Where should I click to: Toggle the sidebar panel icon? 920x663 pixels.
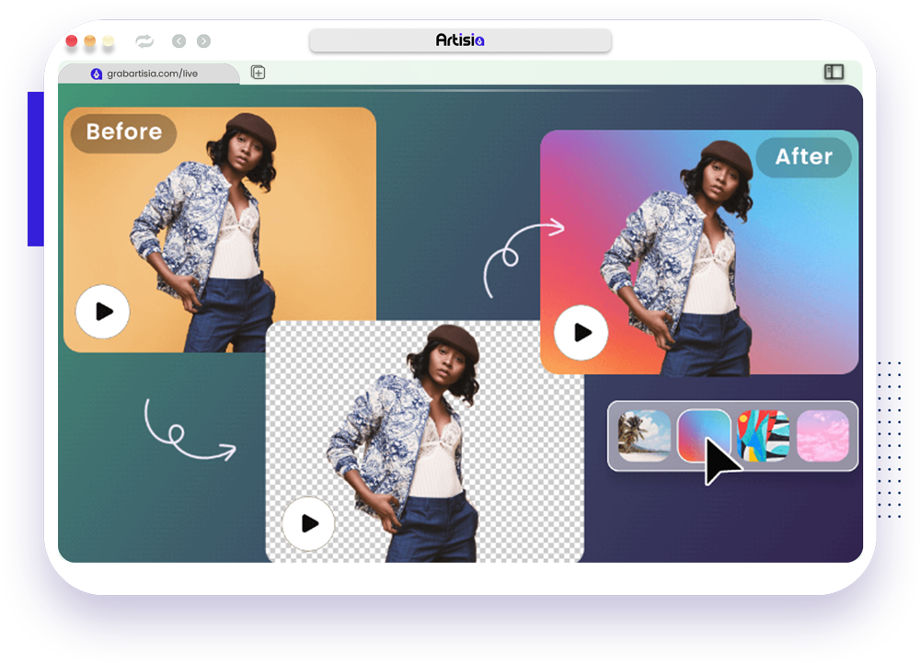pyautogui.click(x=834, y=72)
